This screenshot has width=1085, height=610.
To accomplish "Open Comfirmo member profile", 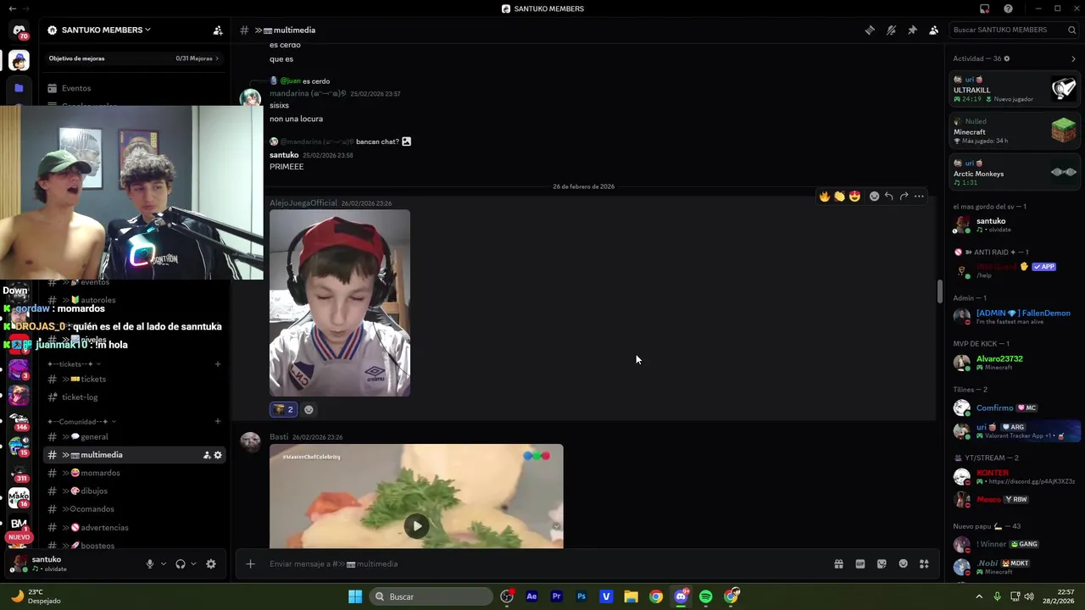I will tap(1014, 408).
